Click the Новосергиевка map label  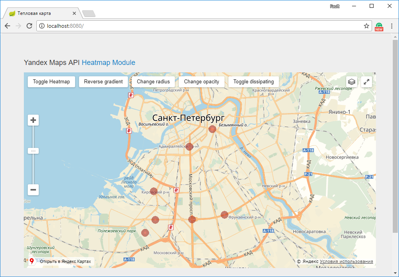pos(342,157)
